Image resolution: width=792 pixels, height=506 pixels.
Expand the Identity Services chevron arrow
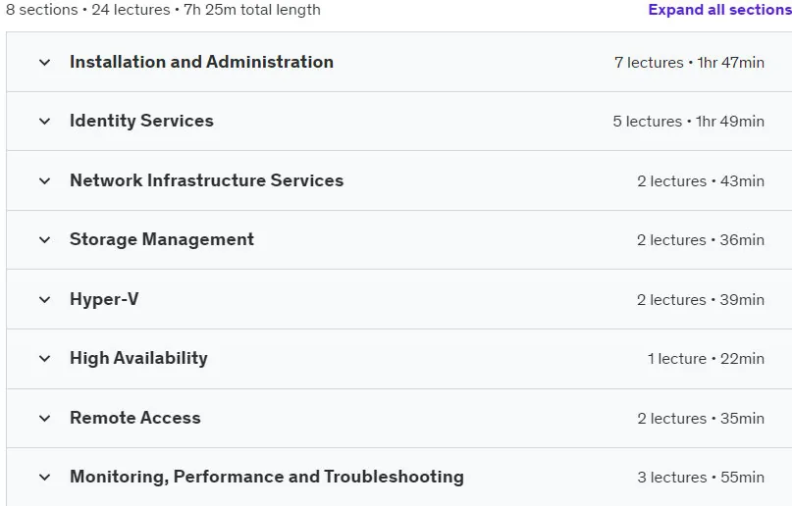click(x=45, y=121)
